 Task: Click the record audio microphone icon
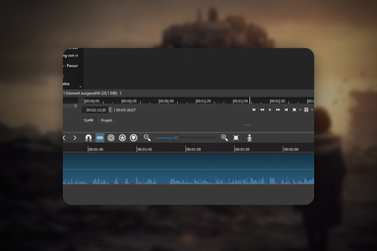pyautogui.click(x=249, y=138)
